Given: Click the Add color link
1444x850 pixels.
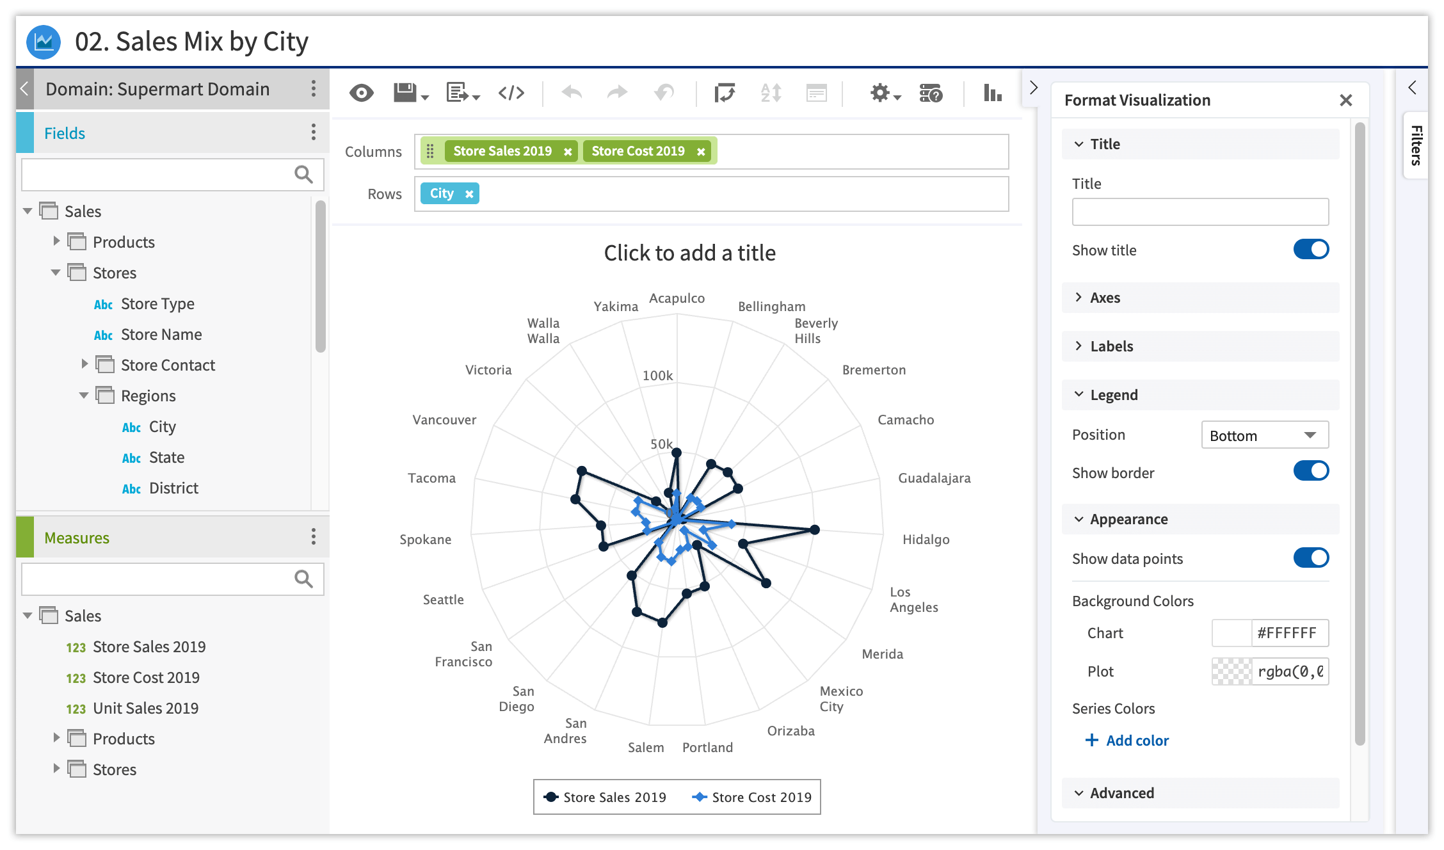Looking at the screenshot, I should tap(1127, 741).
